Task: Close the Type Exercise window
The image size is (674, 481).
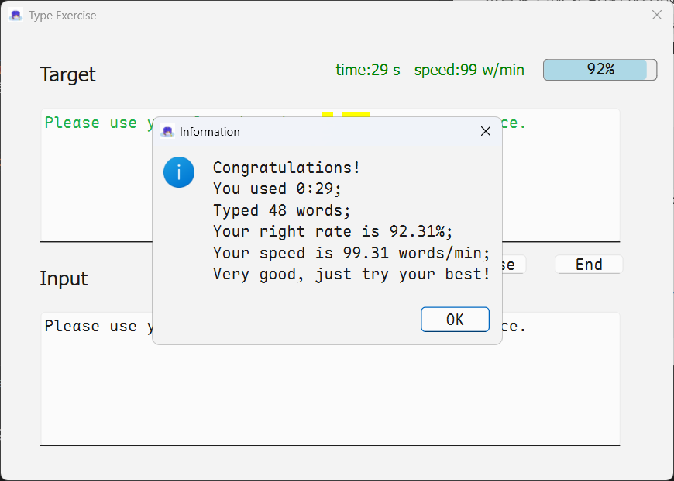Action: (656, 16)
